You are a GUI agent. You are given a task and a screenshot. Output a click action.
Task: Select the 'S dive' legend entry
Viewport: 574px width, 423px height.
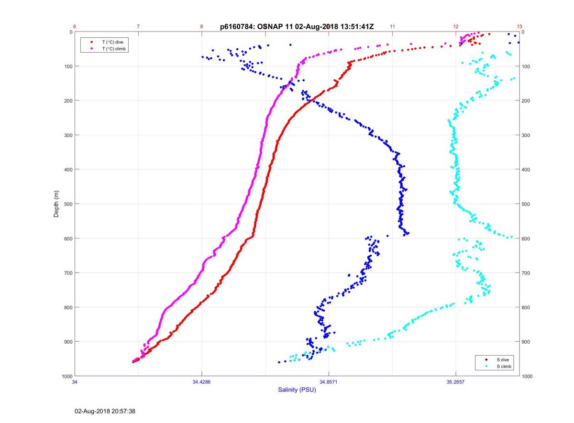[502, 359]
